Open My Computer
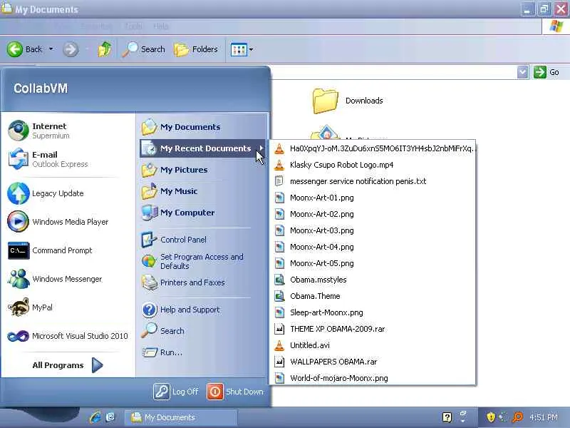This screenshot has height=428, width=570. point(203,213)
